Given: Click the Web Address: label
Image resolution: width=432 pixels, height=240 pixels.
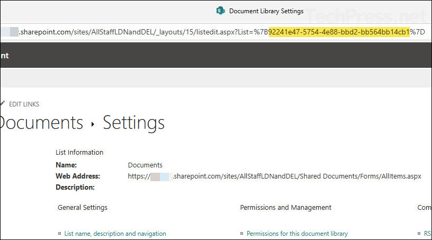Looking at the screenshot, I should (78, 176).
